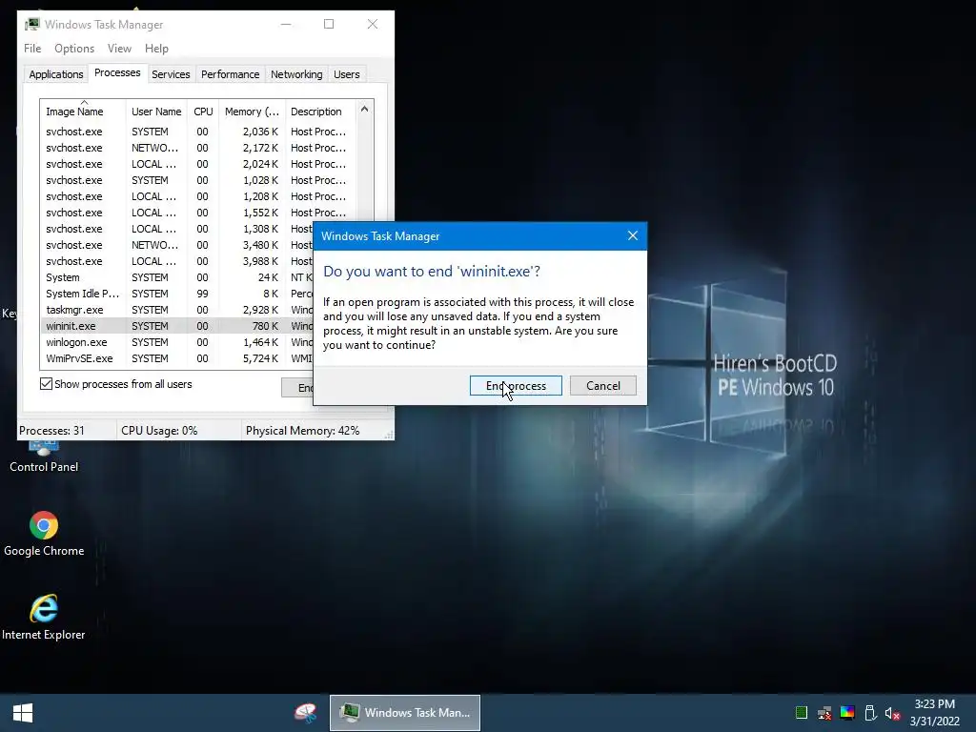976x732 pixels.
Task: Close the Windows Task Manager window
Action: click(373, 24)
